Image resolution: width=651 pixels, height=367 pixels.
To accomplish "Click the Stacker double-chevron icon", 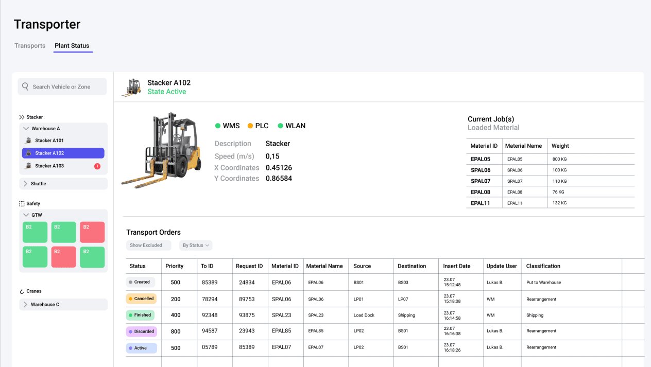I will pyautogui.click(x=22, y=117).
